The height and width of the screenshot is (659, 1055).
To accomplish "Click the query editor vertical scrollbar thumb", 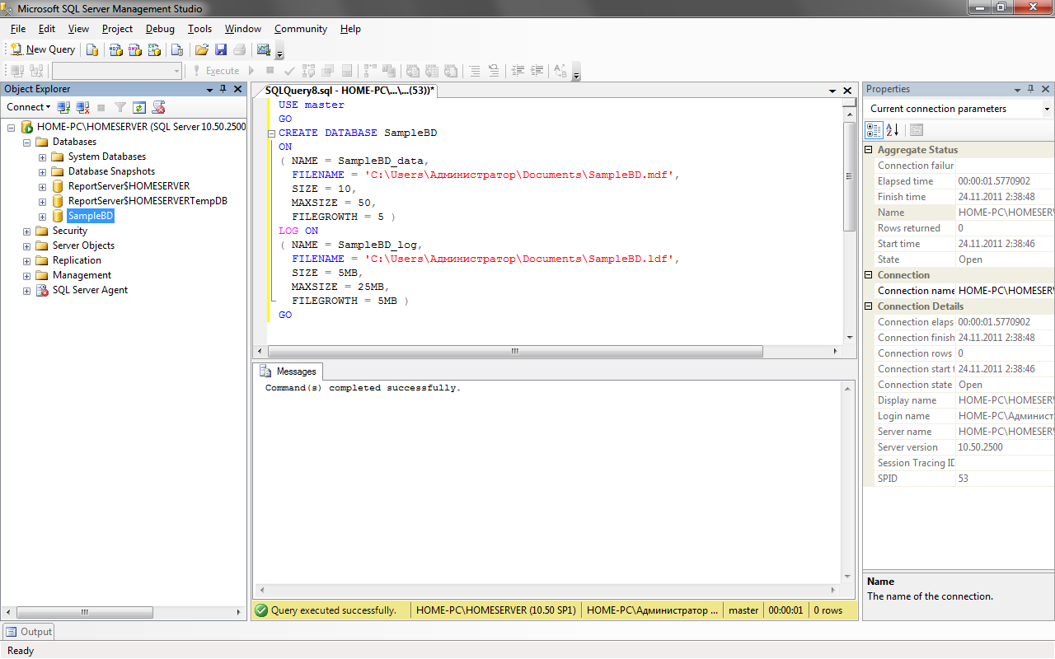I will coord(850,176).
